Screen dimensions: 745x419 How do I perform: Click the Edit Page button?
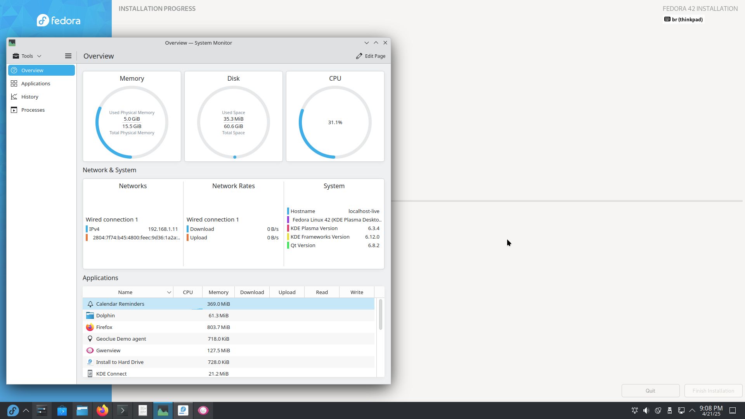(x=371, y=56)
